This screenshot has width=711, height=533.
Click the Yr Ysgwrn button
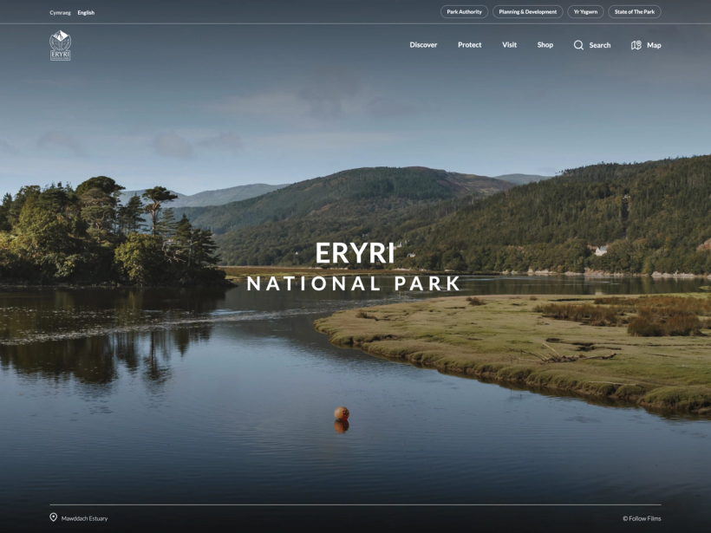[585, 12]
